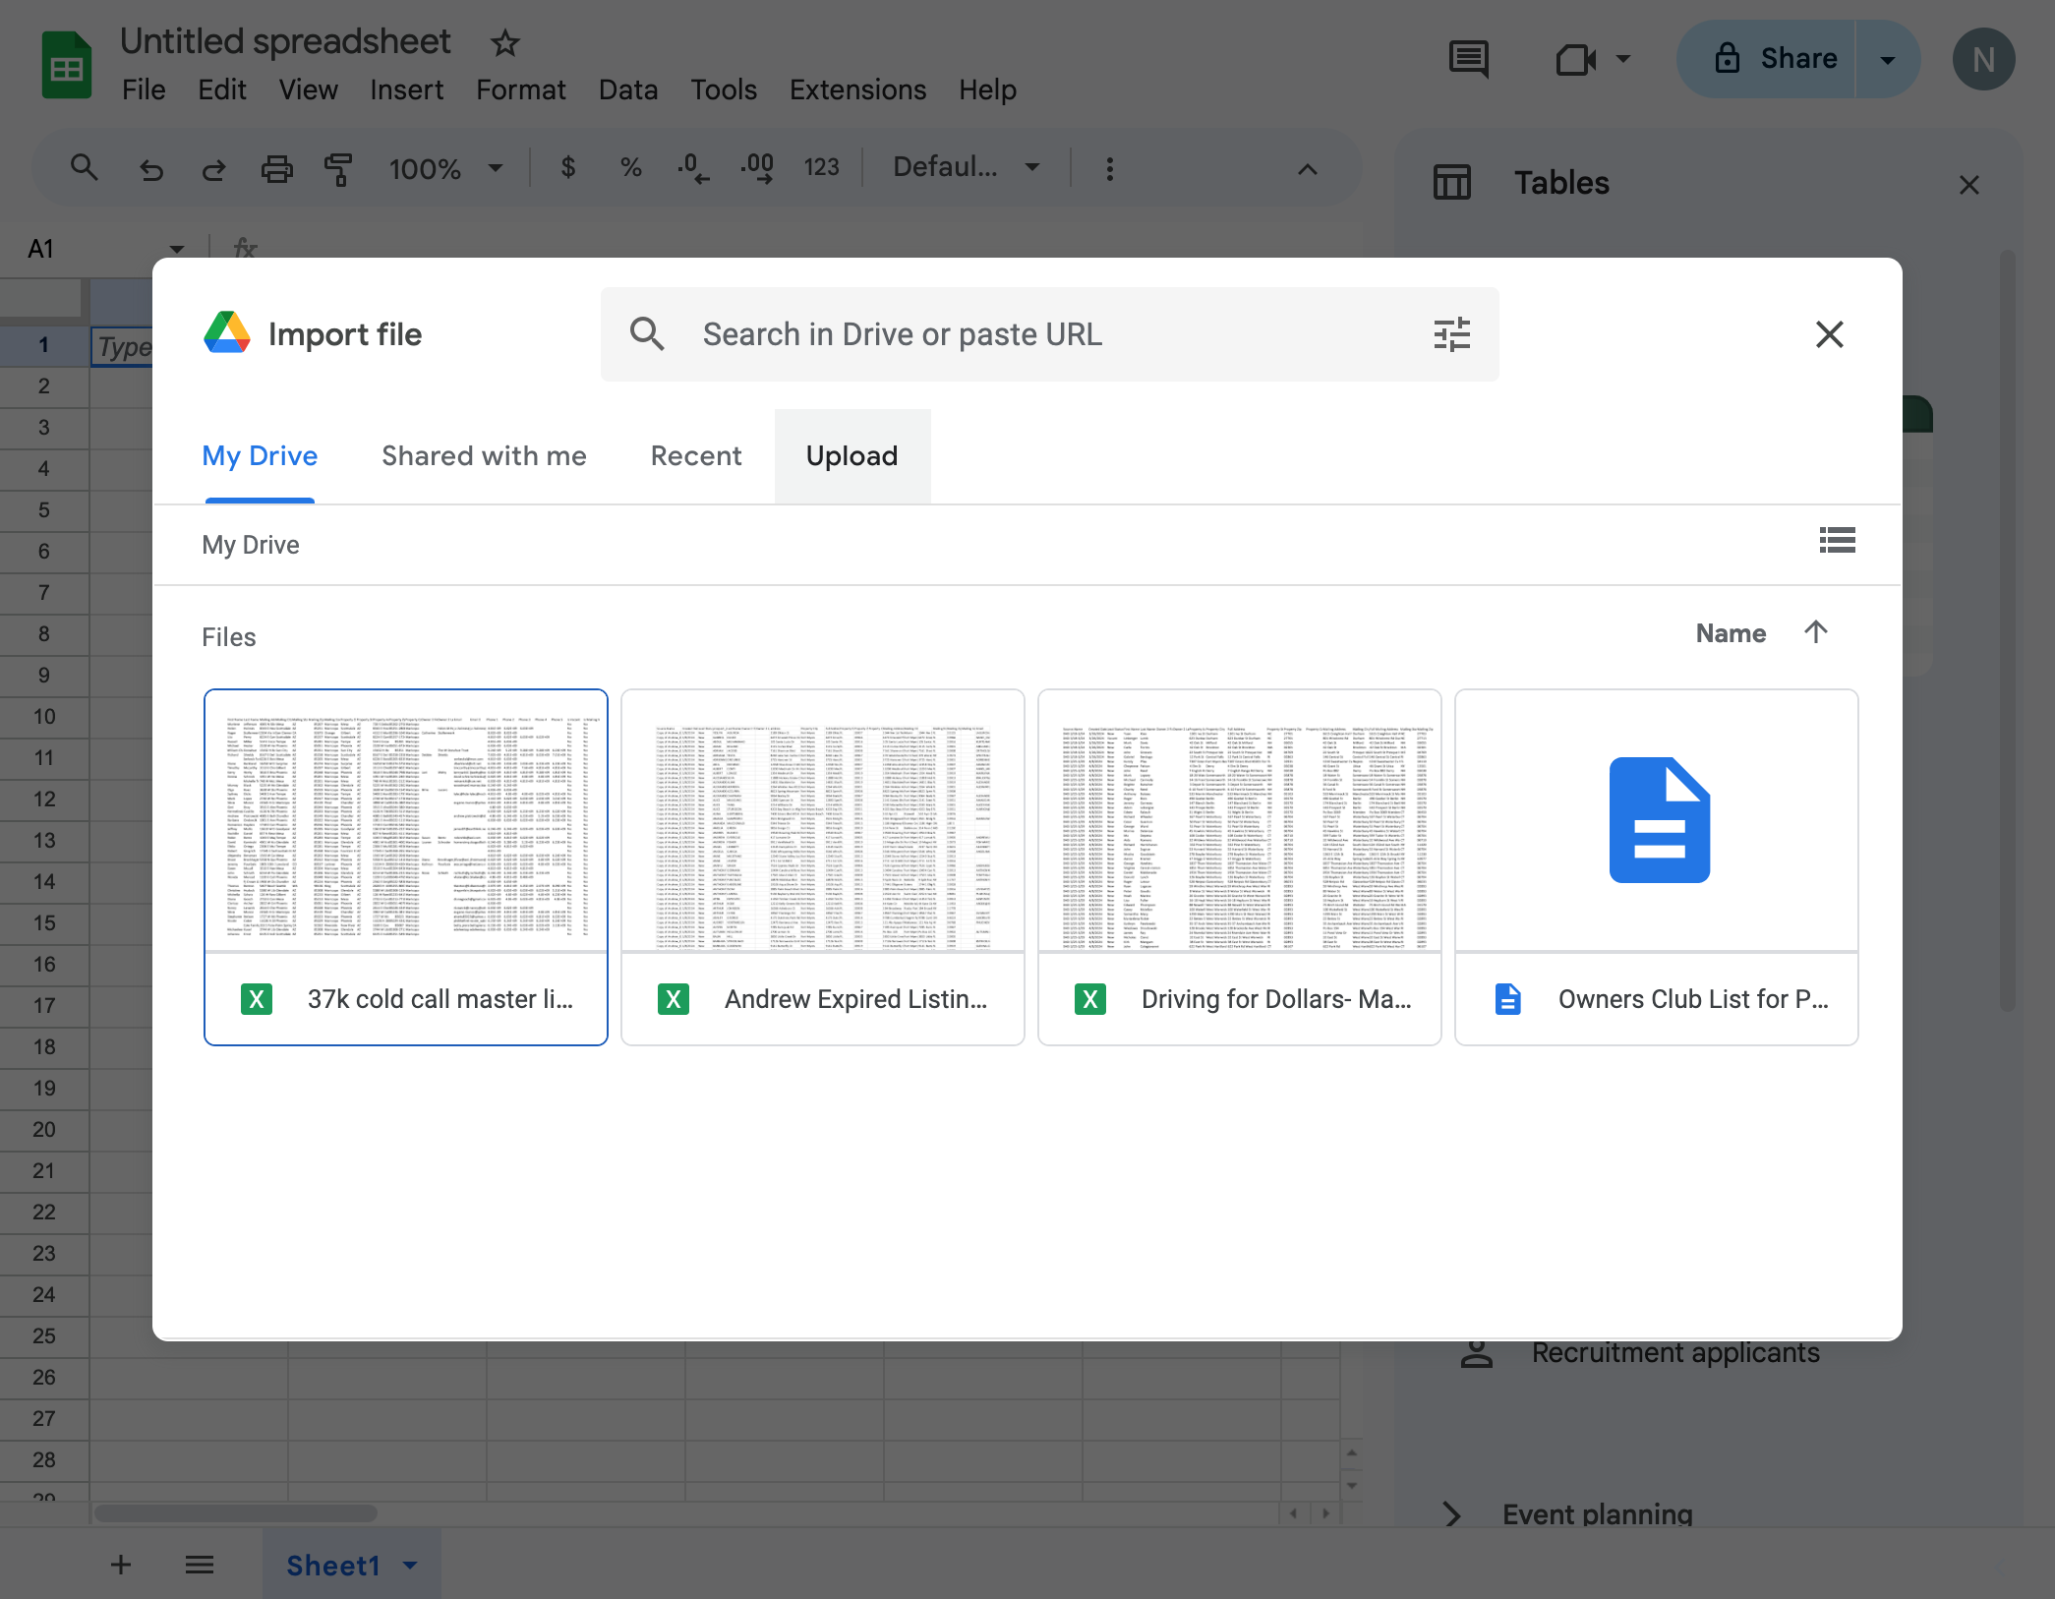Show all sheets list button

pyautogui.click(x=200, y=1564)
